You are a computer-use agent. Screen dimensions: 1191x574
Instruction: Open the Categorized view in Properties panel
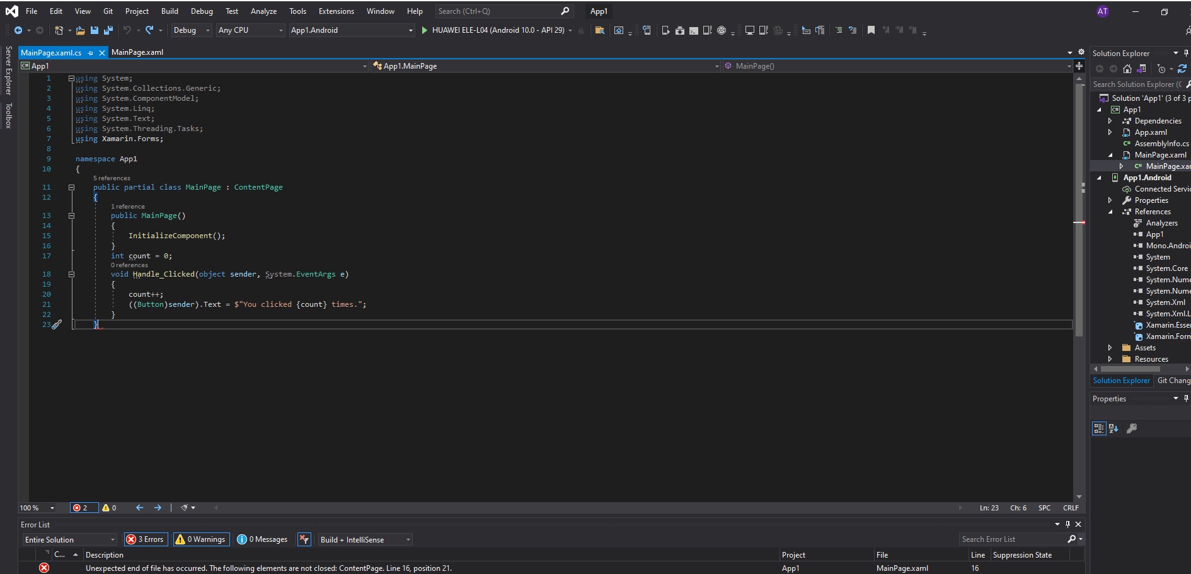[1099, 428]
